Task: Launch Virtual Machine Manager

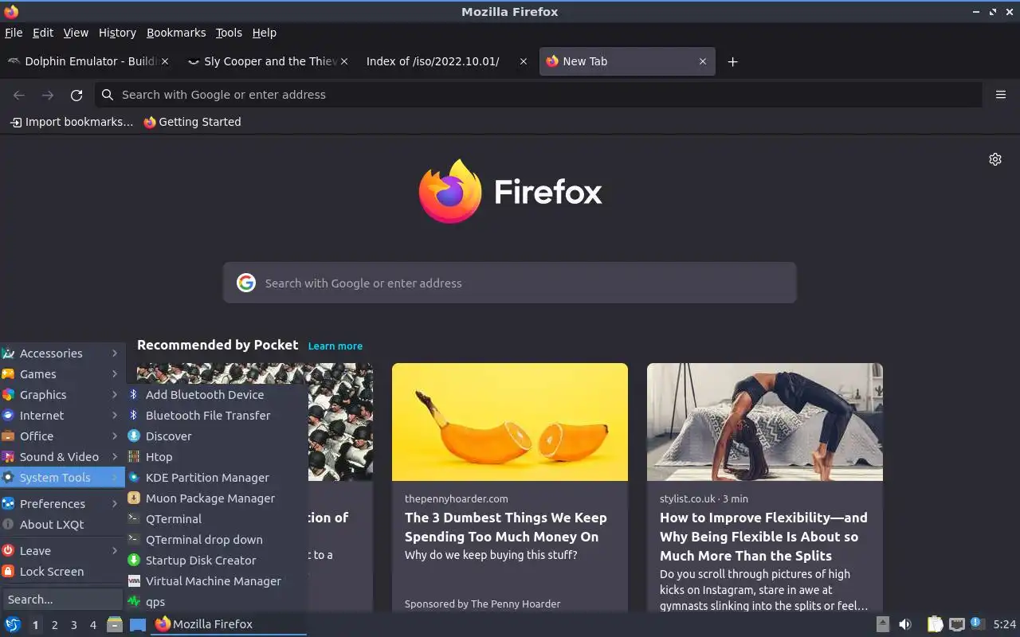Action: coord(216,581)
